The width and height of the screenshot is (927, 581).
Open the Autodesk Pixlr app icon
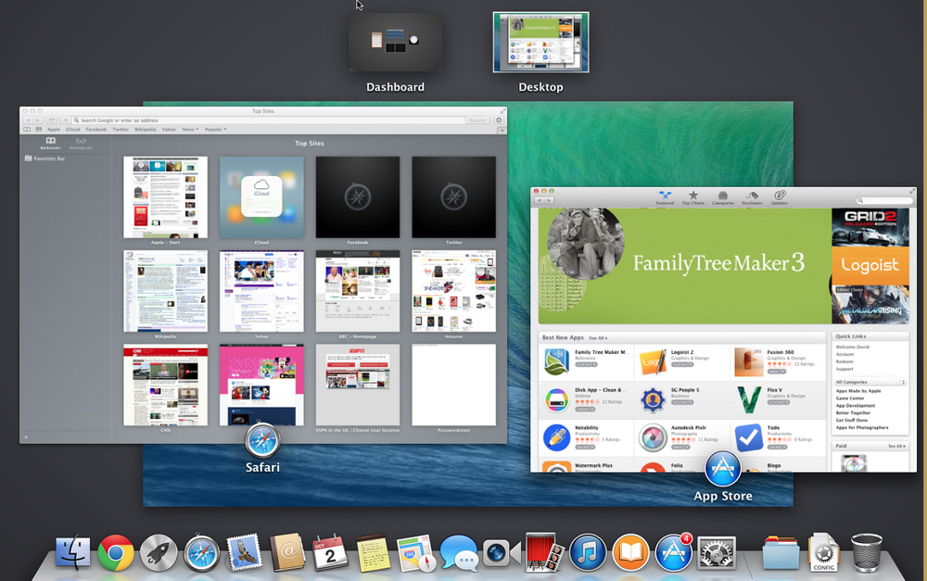coord(653,438)
